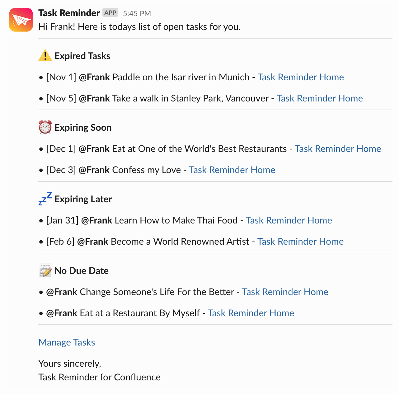The width and height of the screenshot is (399, 395).
Task: Click the @Frank mention on Confess my Love
Action: [x=94, y=170]
